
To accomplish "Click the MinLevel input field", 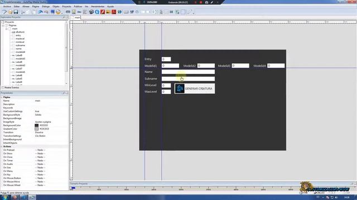I will tap(166, 85).
